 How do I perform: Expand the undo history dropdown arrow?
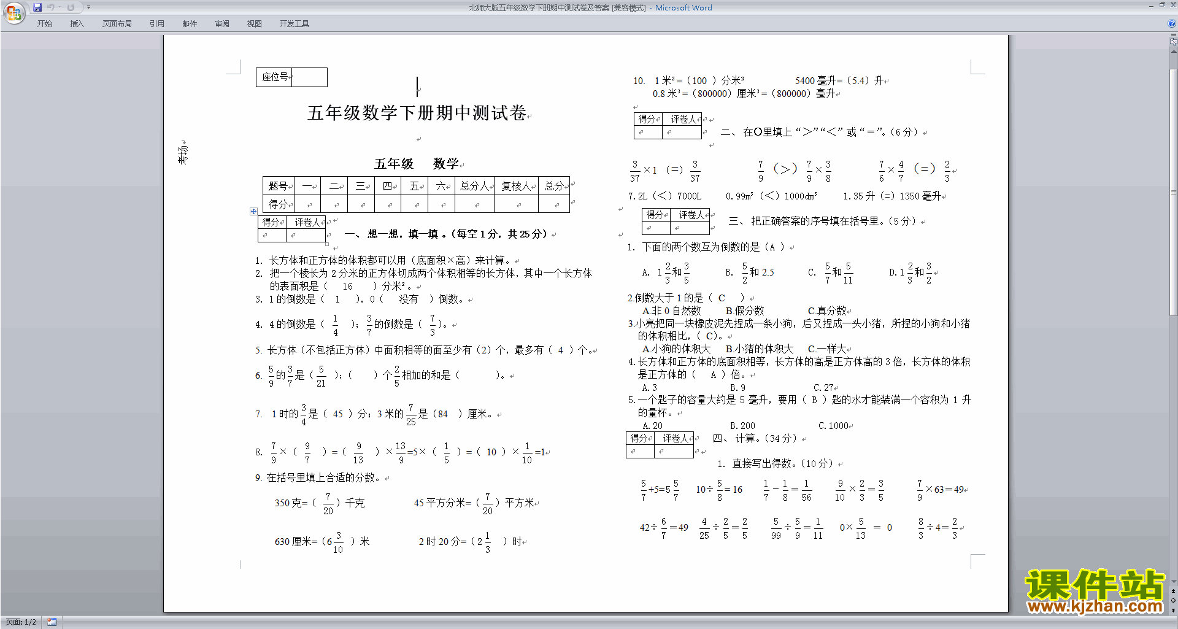pos(60,7)
